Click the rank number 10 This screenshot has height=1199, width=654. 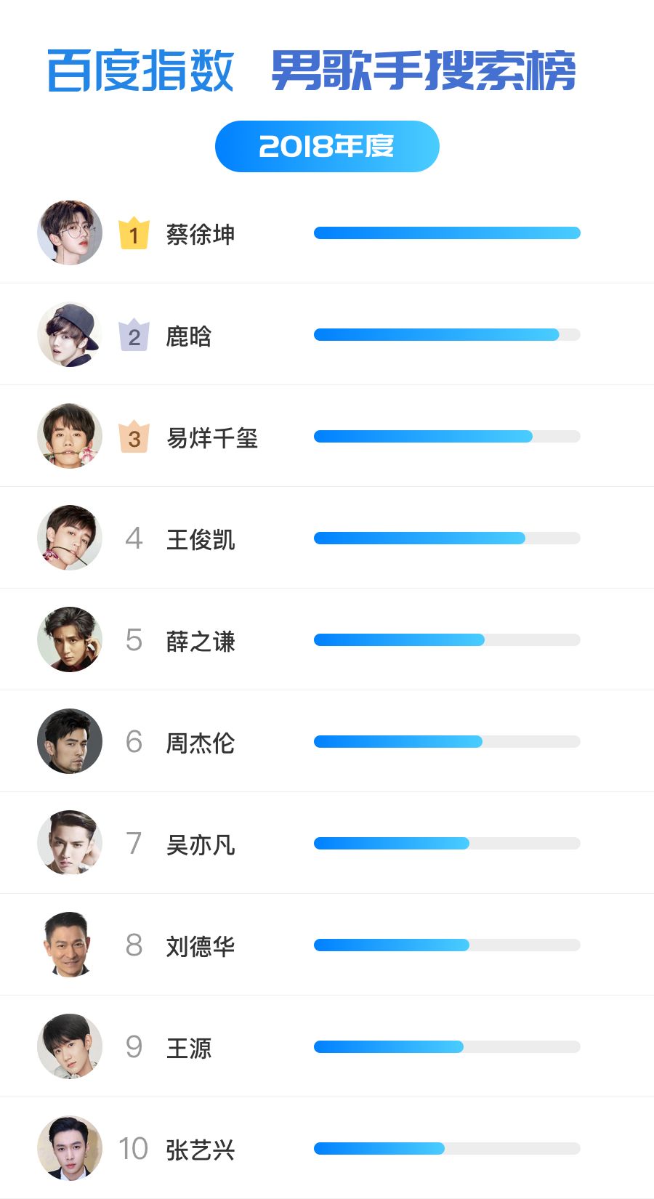[133, 1149]
